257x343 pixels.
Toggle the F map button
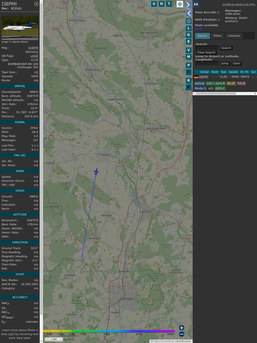tap(188, 87)
